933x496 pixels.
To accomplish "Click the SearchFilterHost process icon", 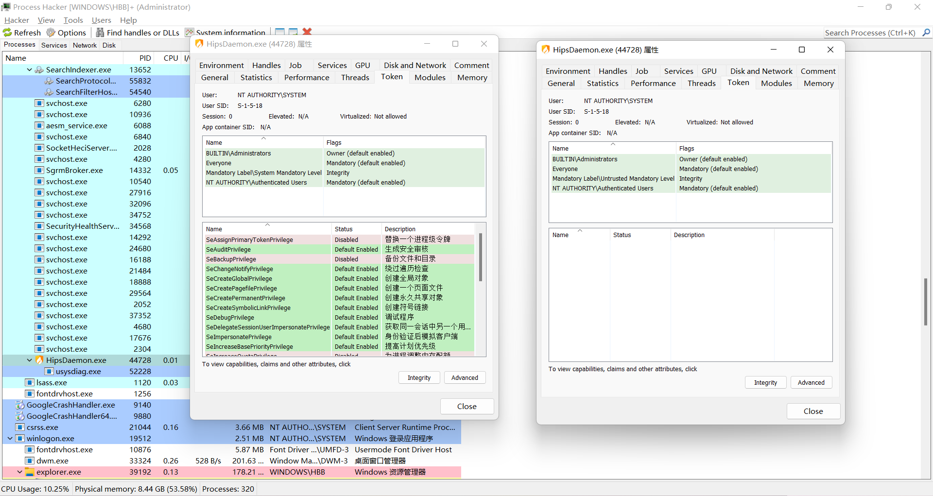I will pyautogui.click(x=49, y=92).
